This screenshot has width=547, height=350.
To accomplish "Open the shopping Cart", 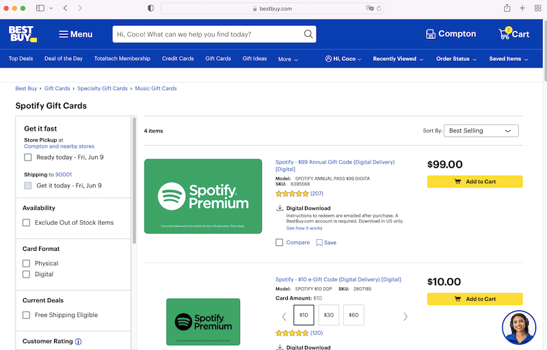I will pos(514,33).
